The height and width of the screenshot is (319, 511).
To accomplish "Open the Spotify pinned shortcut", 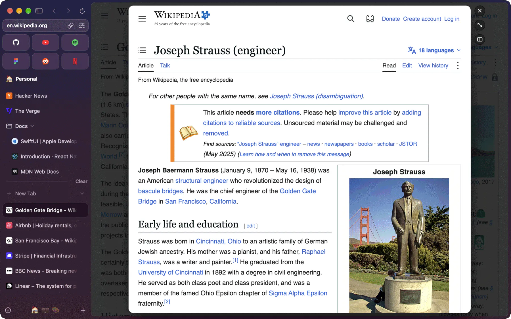I will 75,43.
